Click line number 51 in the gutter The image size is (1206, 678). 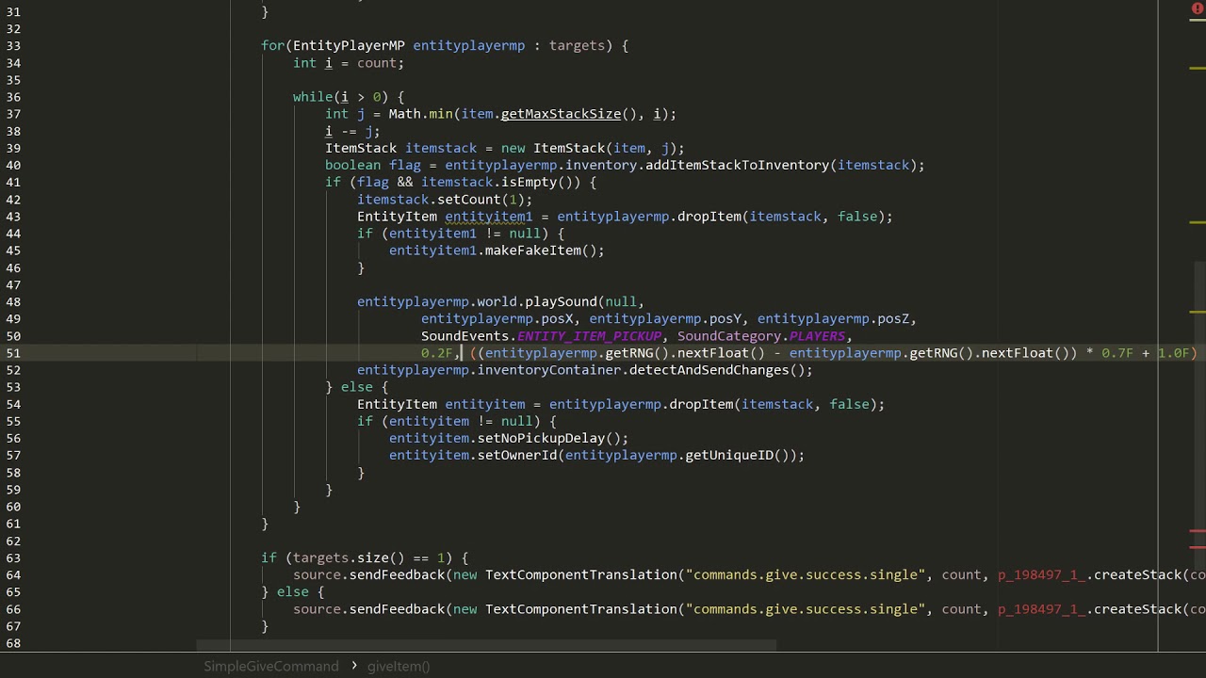coord(13,353)
